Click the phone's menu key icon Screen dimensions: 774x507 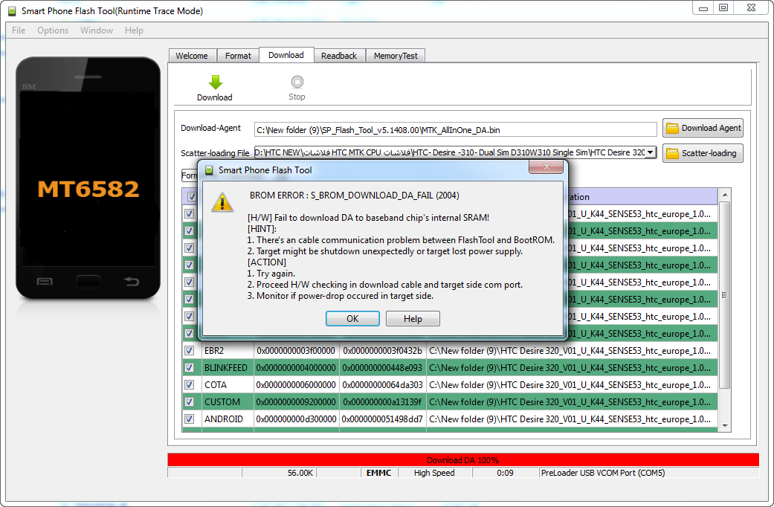45,282
